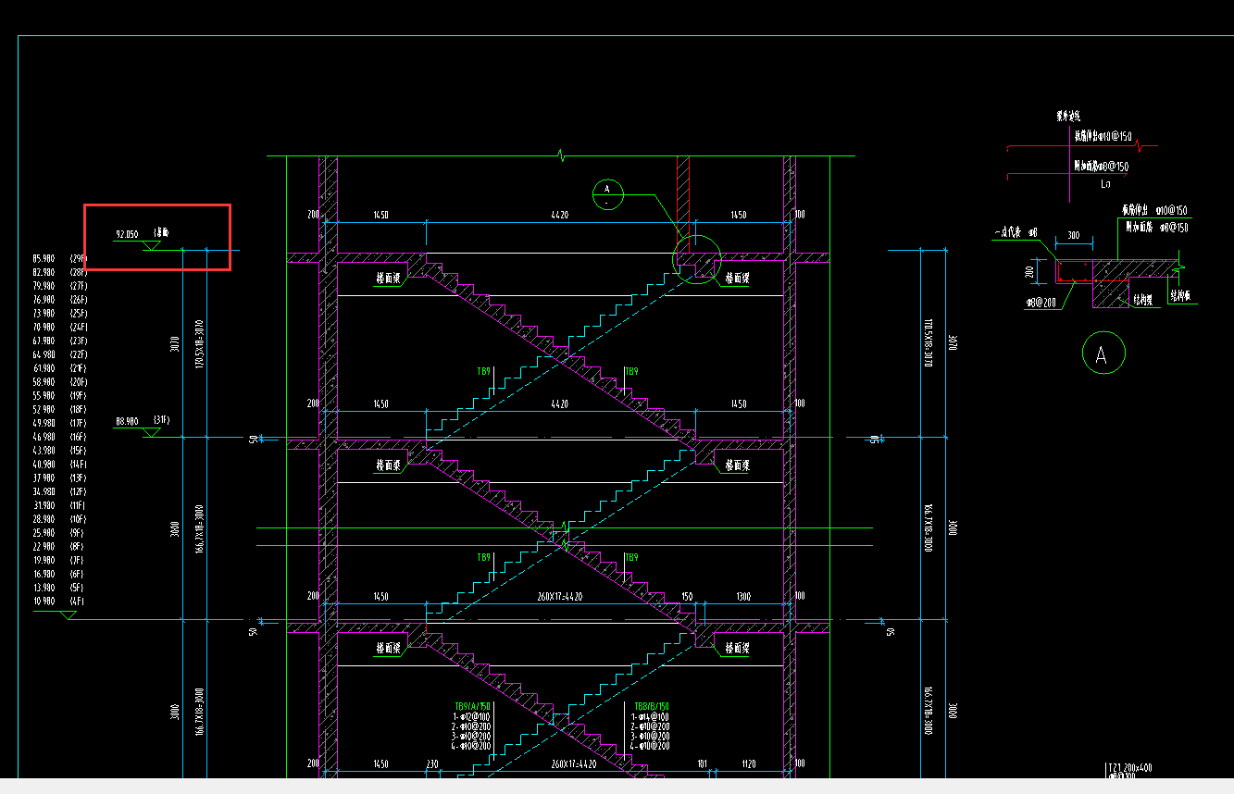Pick the 10.980 (4F) level entry
The height and width of the screenshot is (794, 1234).
pos(59,602)
